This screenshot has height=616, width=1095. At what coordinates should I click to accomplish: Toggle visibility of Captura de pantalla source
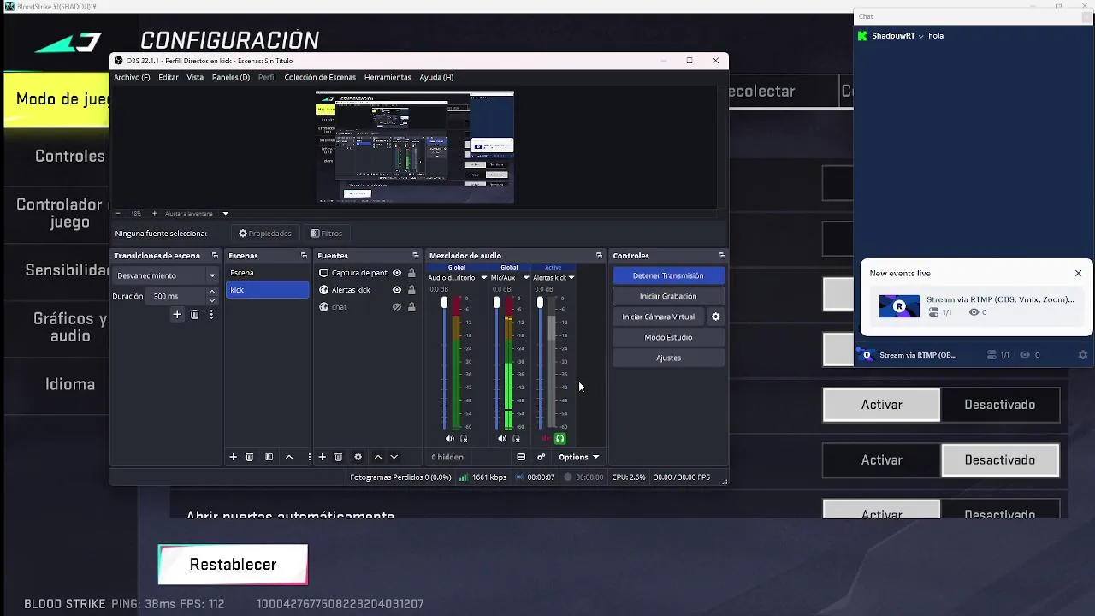[x=397, y=273]
